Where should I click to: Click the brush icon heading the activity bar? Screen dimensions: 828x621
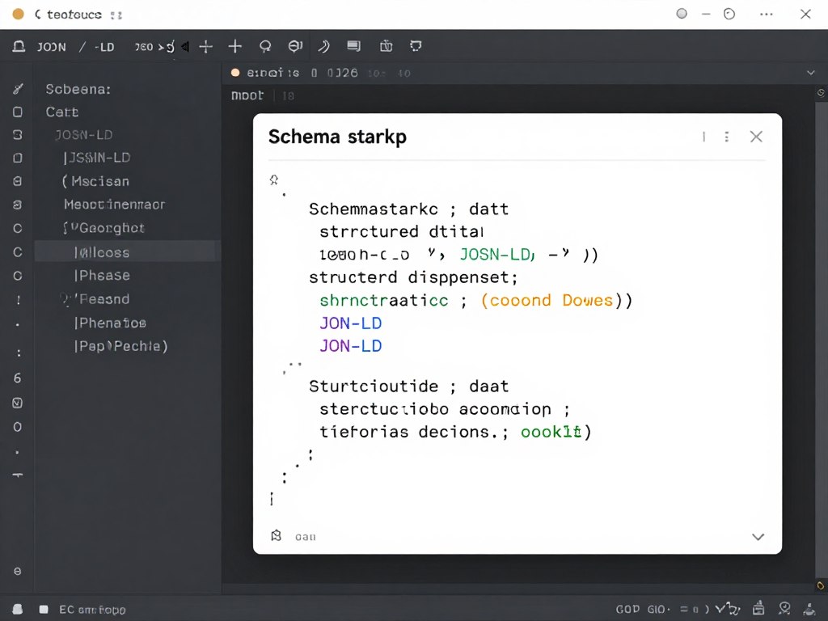(x=18, y=89)
